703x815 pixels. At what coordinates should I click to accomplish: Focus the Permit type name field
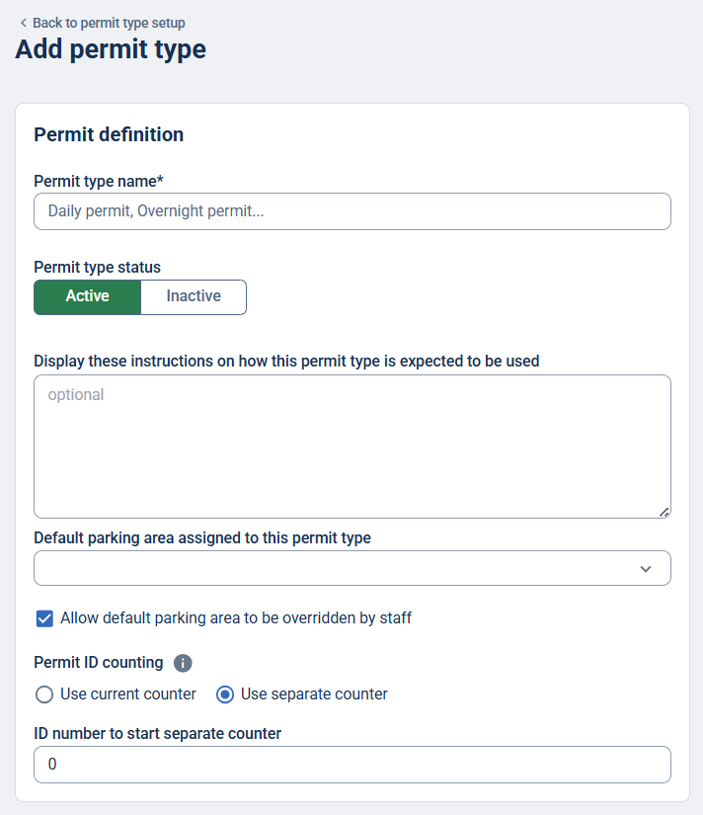click(x=352, y=211)
